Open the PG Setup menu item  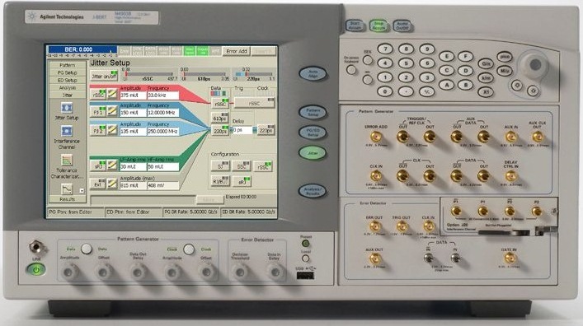[x=68, y=72]
